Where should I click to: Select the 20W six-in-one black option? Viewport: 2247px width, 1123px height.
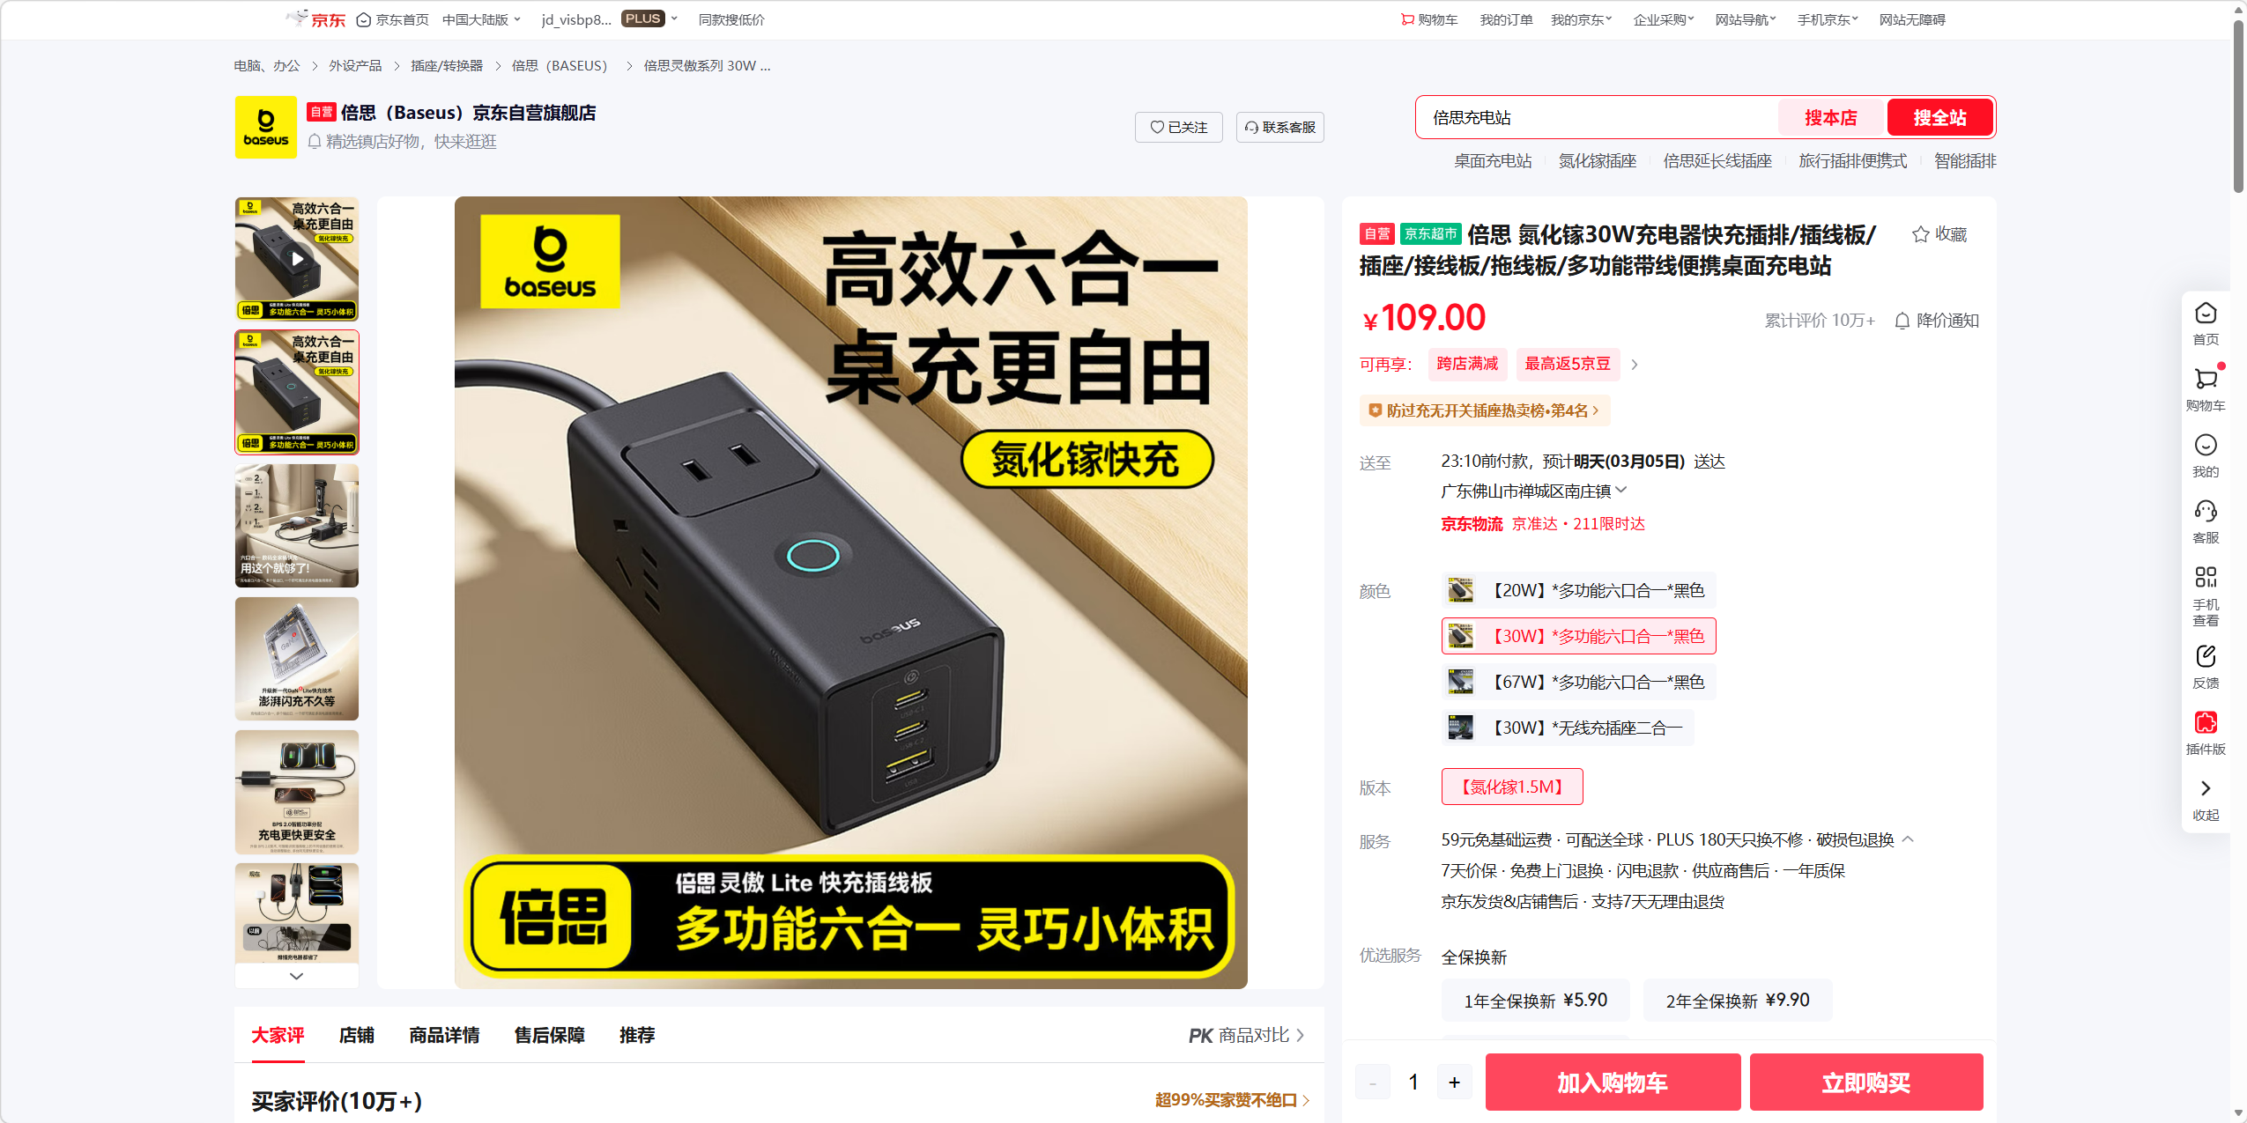(1578, 590)
